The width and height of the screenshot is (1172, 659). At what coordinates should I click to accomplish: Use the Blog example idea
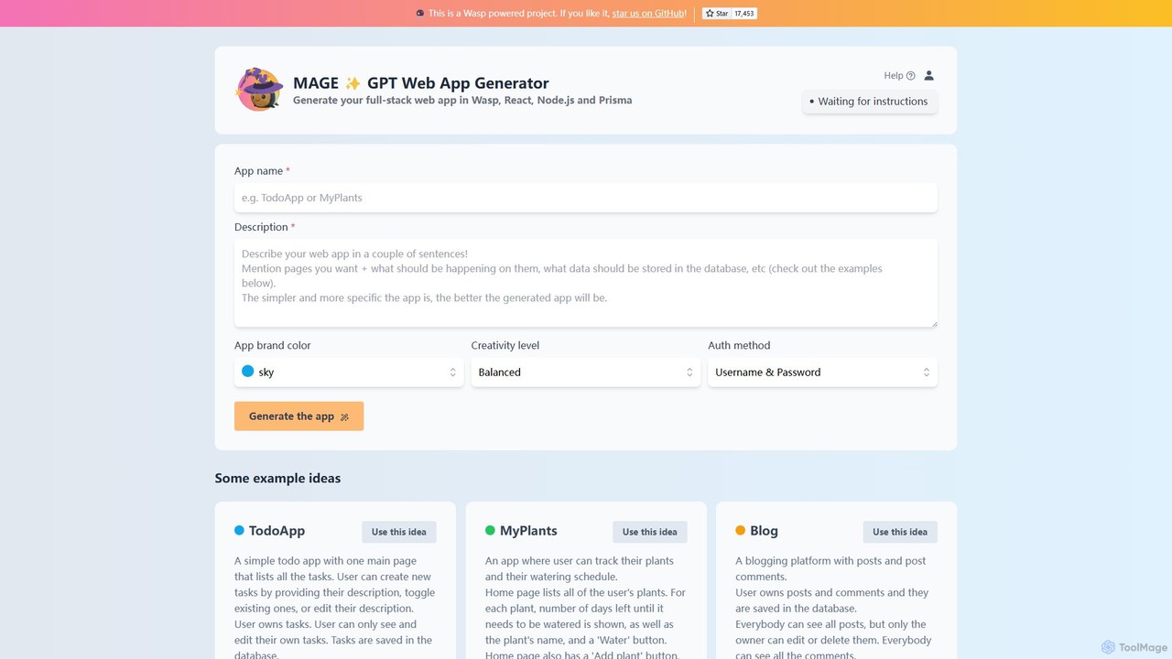900,532
